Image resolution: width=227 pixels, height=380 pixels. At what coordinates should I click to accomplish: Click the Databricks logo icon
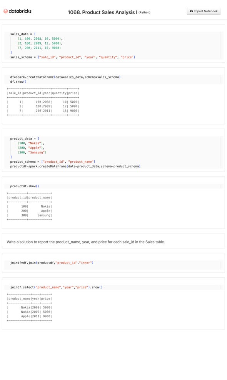[x=5, y=11]
